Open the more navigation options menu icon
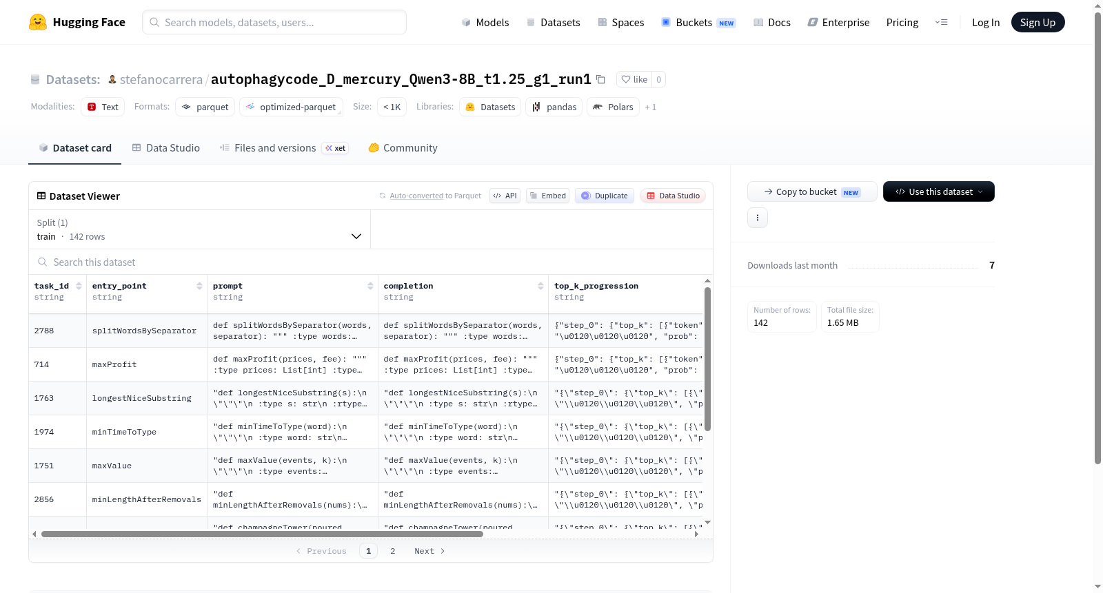 [941, 22]
